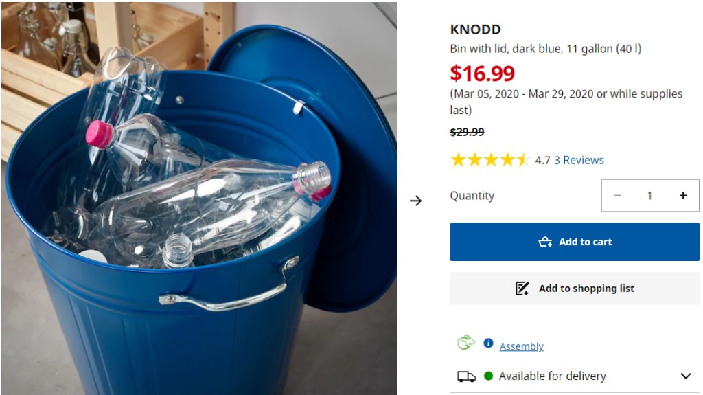Viewport: 703px width, 395px height.
Task: Click the delivery truck icon
Action: pos(466,376)
